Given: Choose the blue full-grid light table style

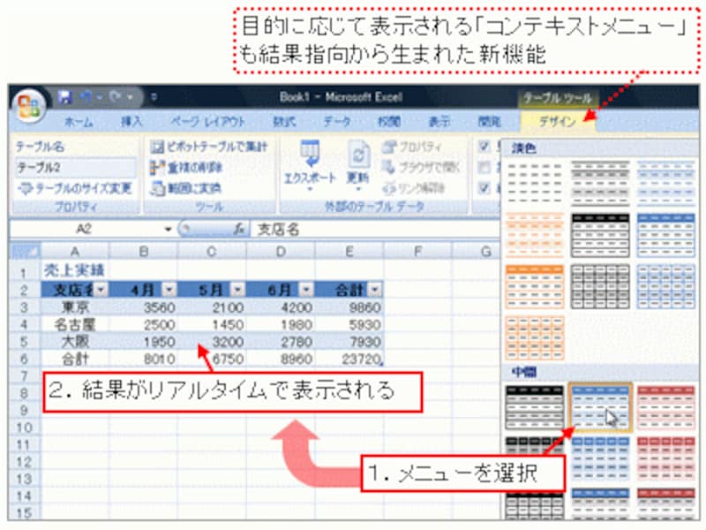Looking at the screenshot, I should click(x=665, y=286).
